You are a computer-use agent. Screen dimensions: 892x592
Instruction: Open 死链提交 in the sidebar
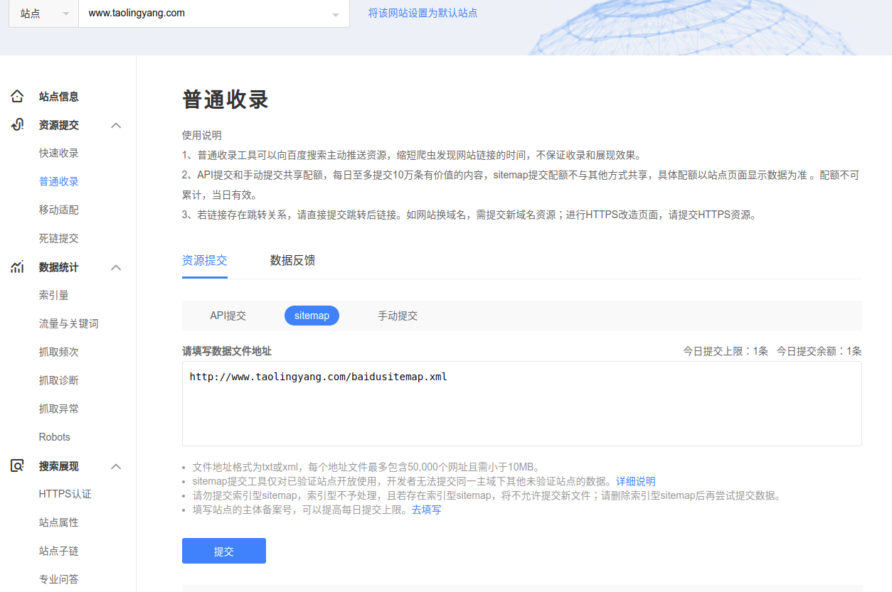pyautogui.click(x=59, y=239)
